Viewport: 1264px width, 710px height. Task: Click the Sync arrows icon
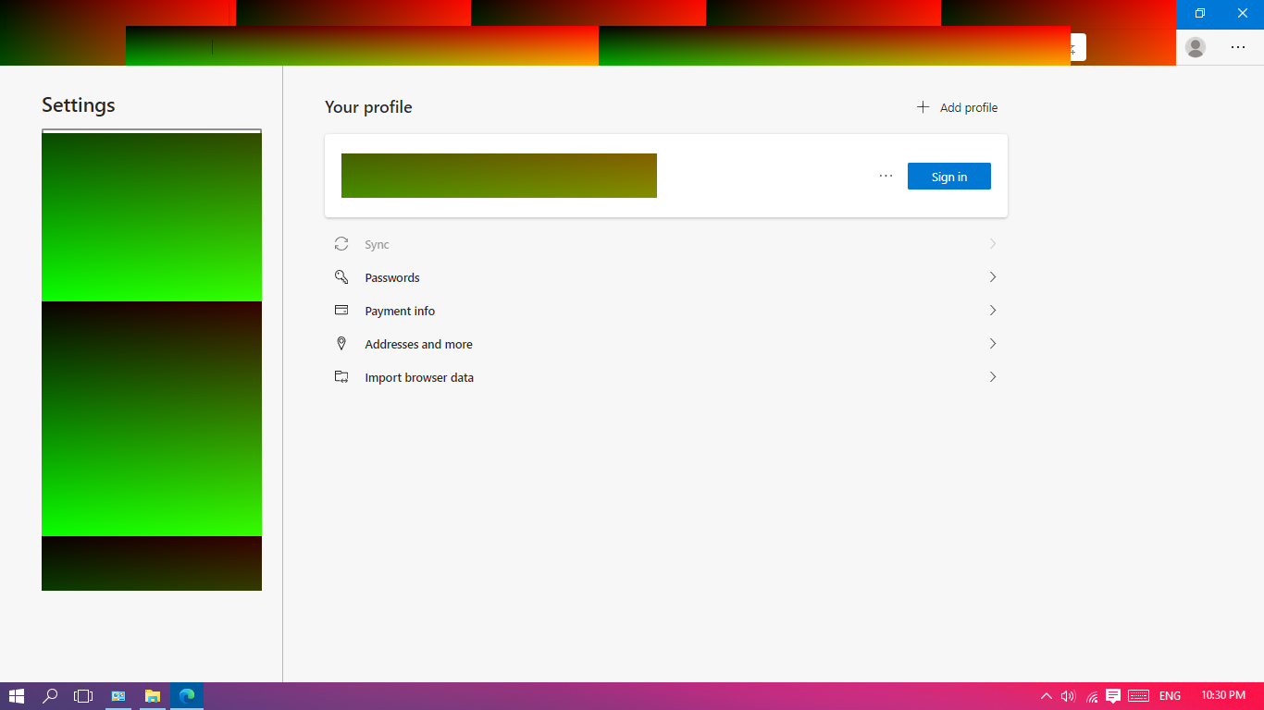pos(341,244)
